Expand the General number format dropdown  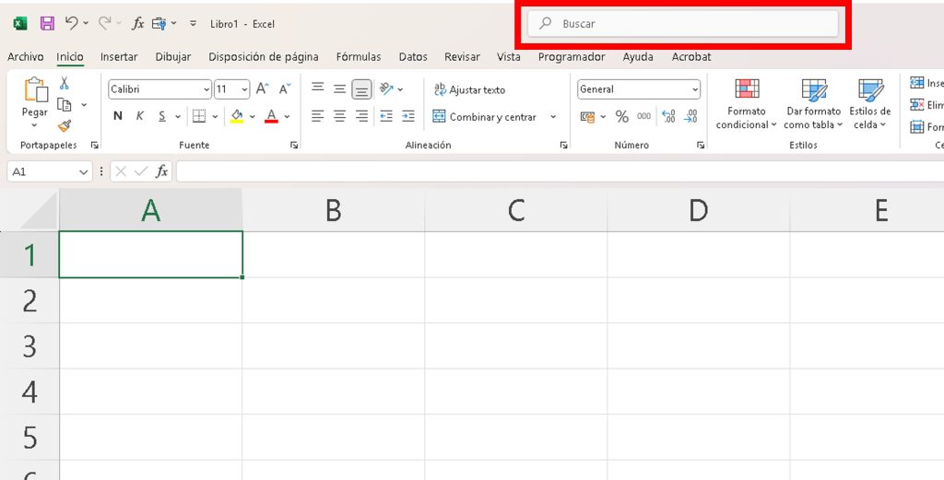point(694,89)
